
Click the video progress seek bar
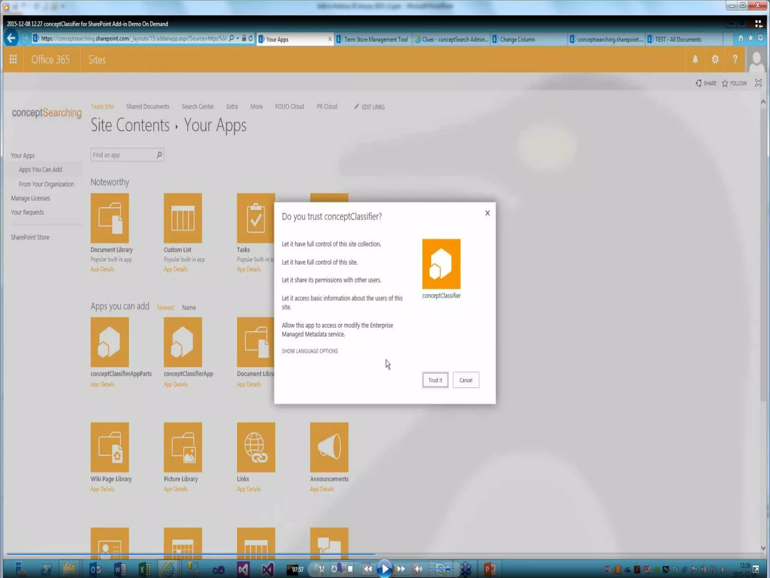385,554
